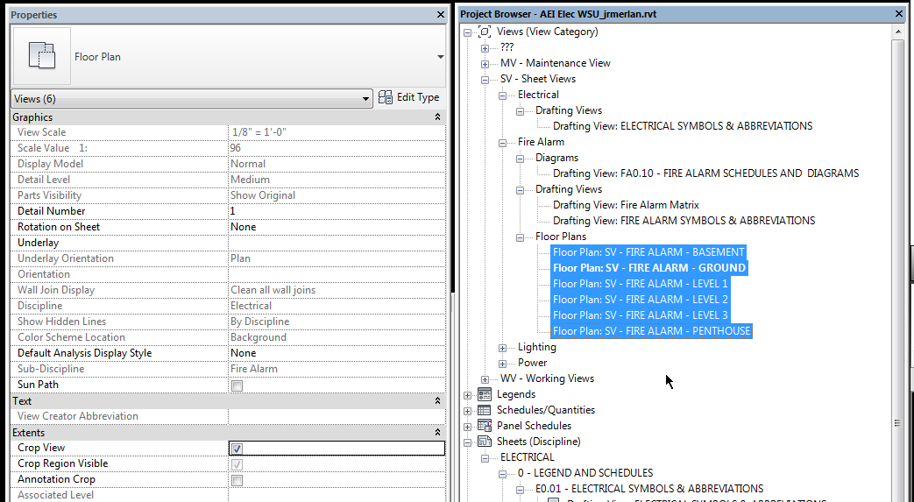Click the Panel Schedules node icon
Screen dimensions: 914x502
[484, 426]
